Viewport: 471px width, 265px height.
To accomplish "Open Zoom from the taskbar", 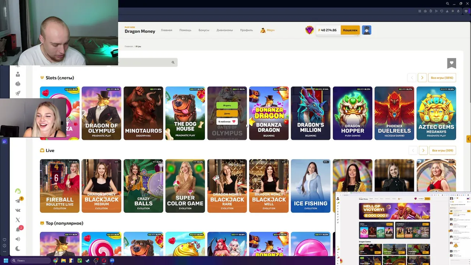I will click(112, 261).
